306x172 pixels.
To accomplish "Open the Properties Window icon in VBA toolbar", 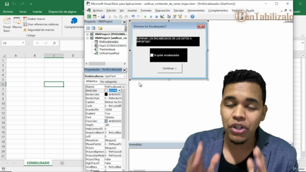I will click(x=175, y=17).
